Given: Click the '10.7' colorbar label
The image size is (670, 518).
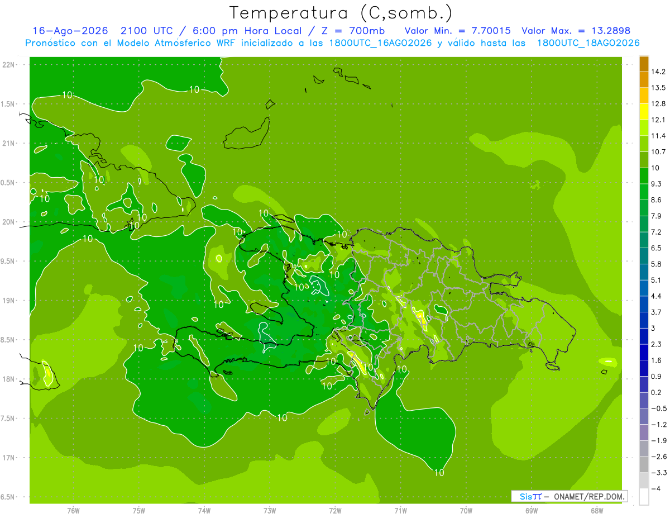Looking at the screenshot, I should click(659, 152).
